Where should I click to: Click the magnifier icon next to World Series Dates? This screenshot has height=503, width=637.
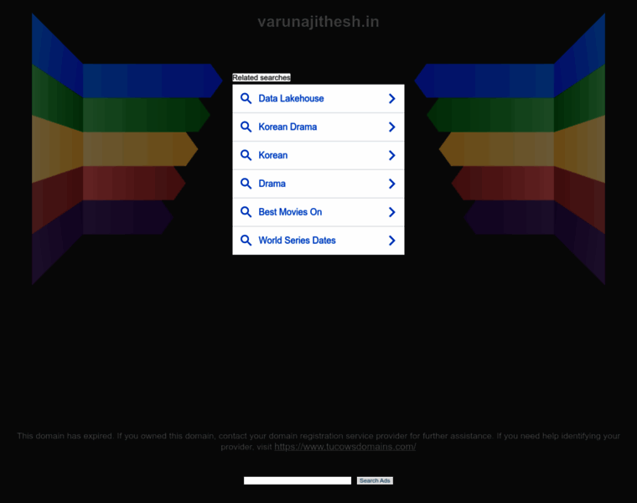246,241
